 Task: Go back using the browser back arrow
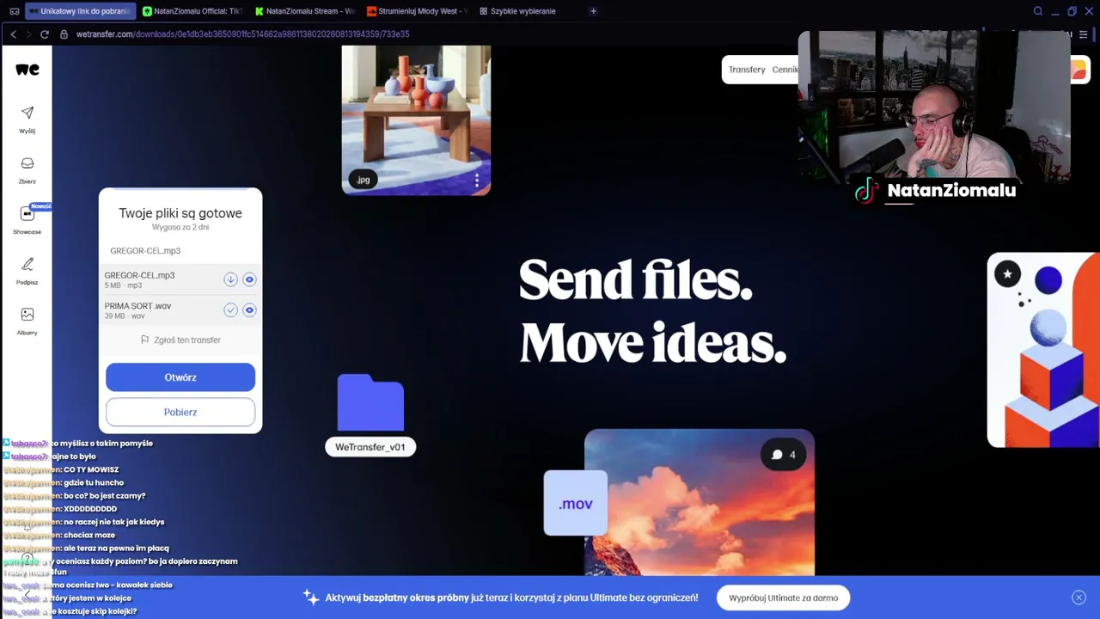(13, 34)
